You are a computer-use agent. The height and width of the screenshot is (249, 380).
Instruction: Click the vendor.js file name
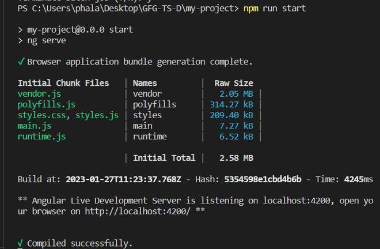point(39,94)
